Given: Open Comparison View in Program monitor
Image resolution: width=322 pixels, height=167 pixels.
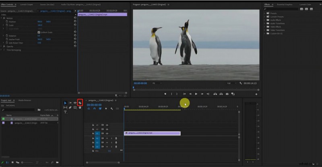Looking at the screenshot, I should [233, 94].
